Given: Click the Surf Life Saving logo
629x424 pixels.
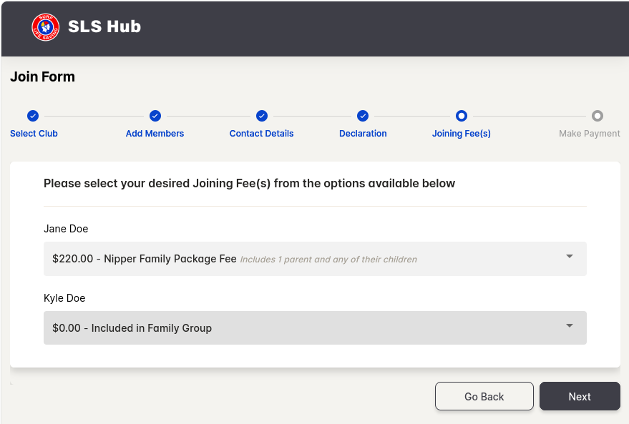Looking at the screenshot, I should coord(46,27).
